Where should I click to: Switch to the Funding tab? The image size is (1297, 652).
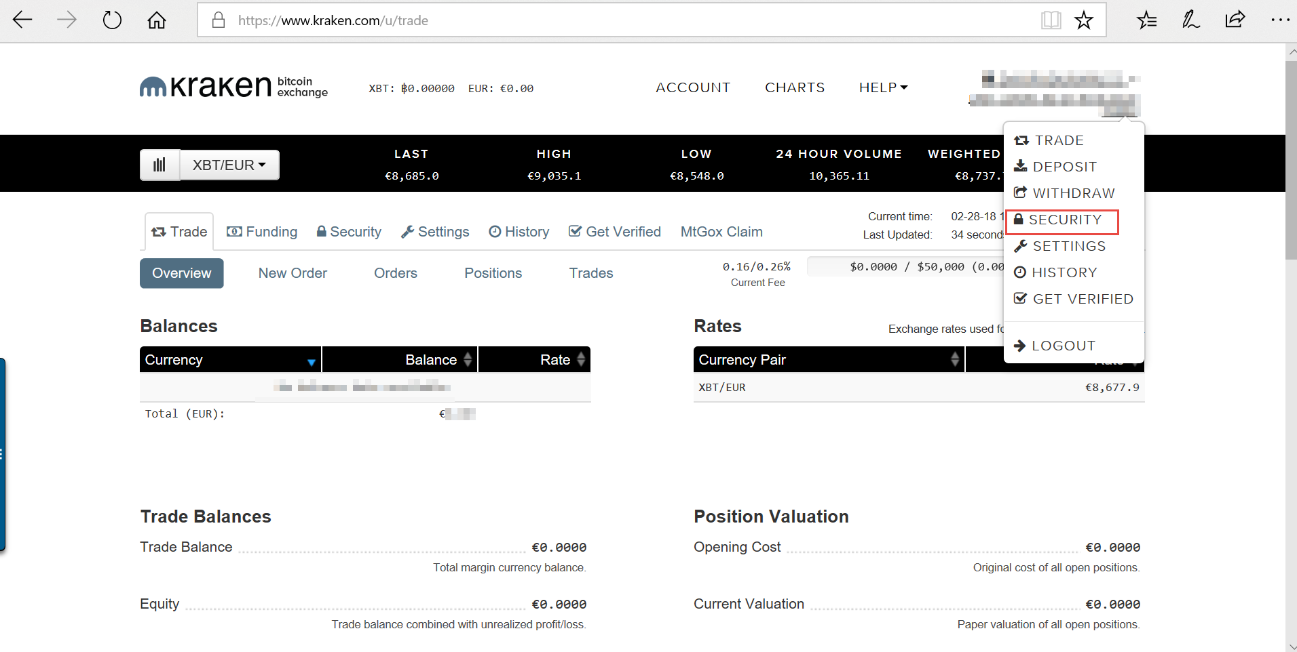tap(262, 232)
